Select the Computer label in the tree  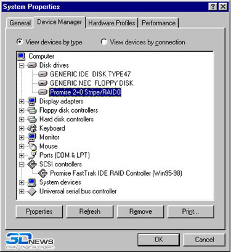tap(41, 56)
